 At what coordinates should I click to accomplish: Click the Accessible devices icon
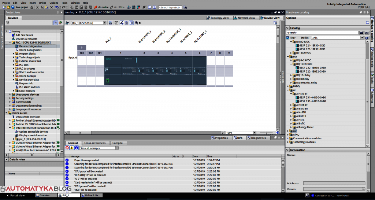(x=129, y=7)
